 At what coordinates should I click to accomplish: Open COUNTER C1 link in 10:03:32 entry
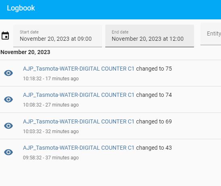click(79, 121)
